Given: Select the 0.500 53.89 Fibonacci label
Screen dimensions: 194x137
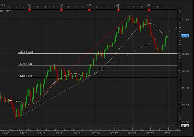Looking at the screenshot, I should coord(25,64).
